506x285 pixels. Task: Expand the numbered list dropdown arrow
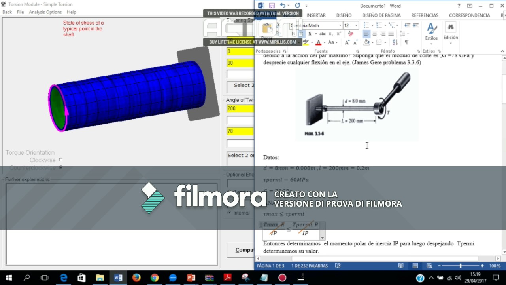click(x=385, y=25)
